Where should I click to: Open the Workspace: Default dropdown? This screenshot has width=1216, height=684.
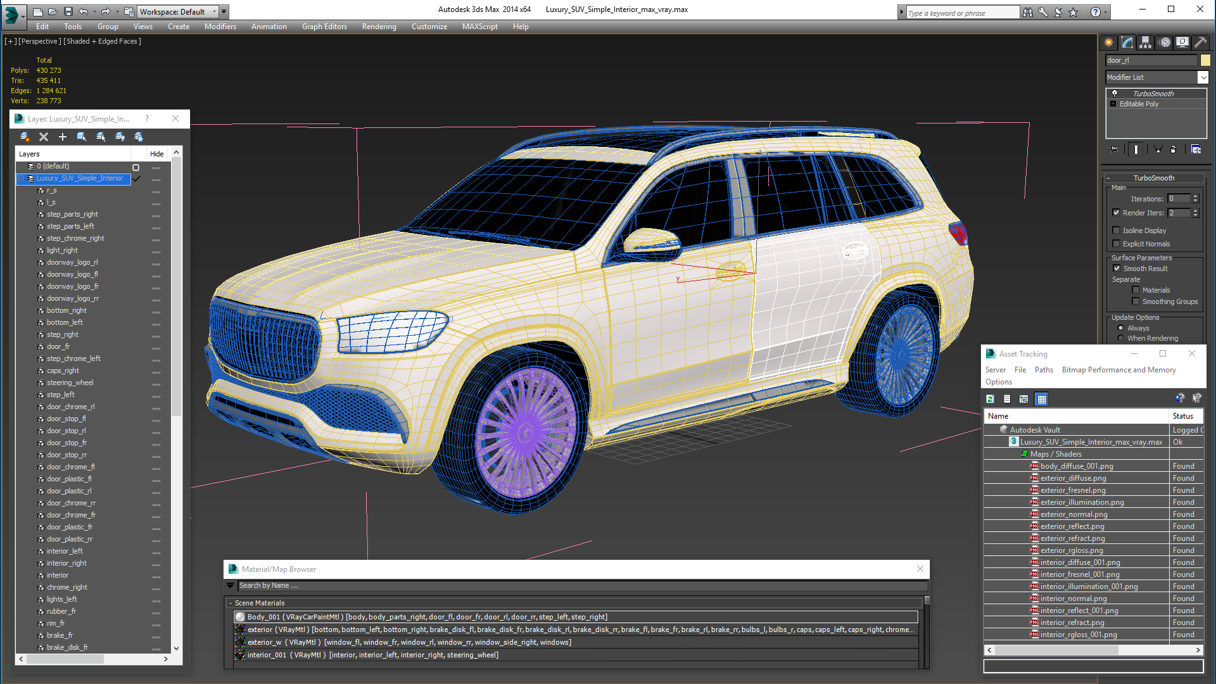(x=179, y=11)
